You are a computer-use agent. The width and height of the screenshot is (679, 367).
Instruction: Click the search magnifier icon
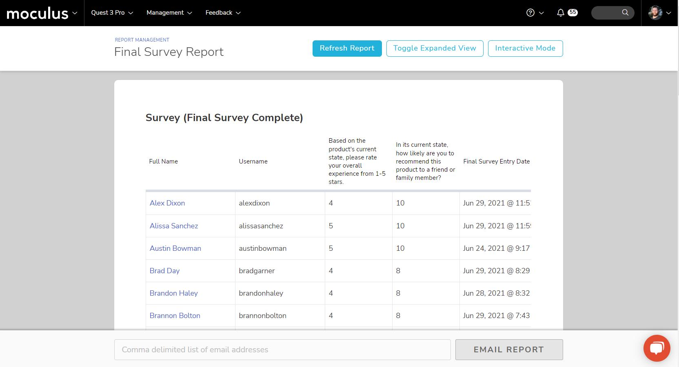625,13
